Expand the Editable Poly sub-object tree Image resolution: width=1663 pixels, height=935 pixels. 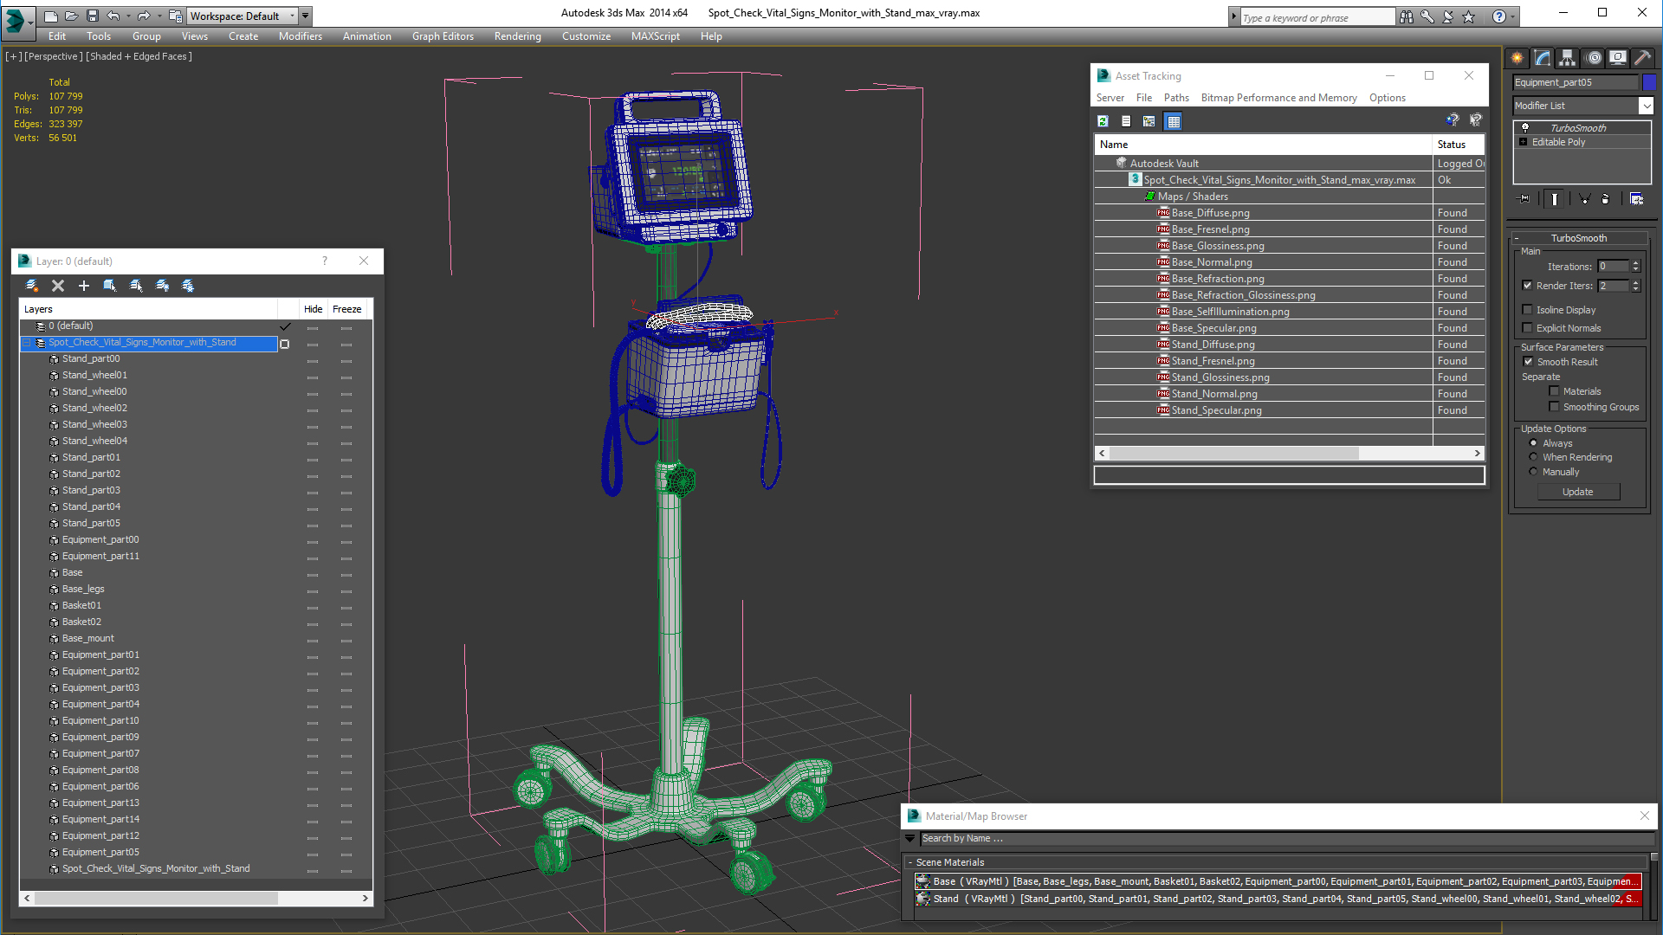tap(1524, 142)
